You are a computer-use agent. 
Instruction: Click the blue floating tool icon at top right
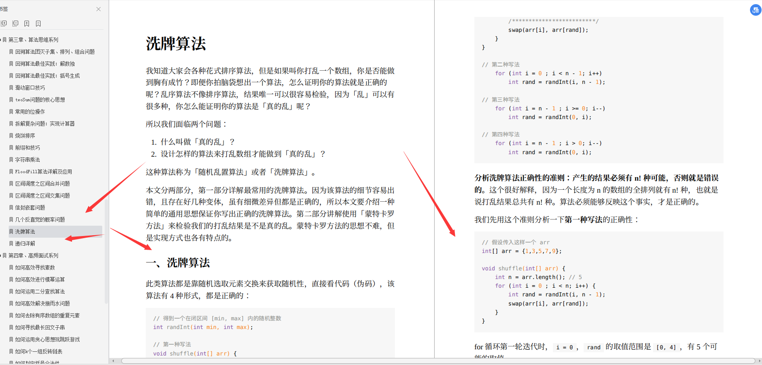(756, 10)
